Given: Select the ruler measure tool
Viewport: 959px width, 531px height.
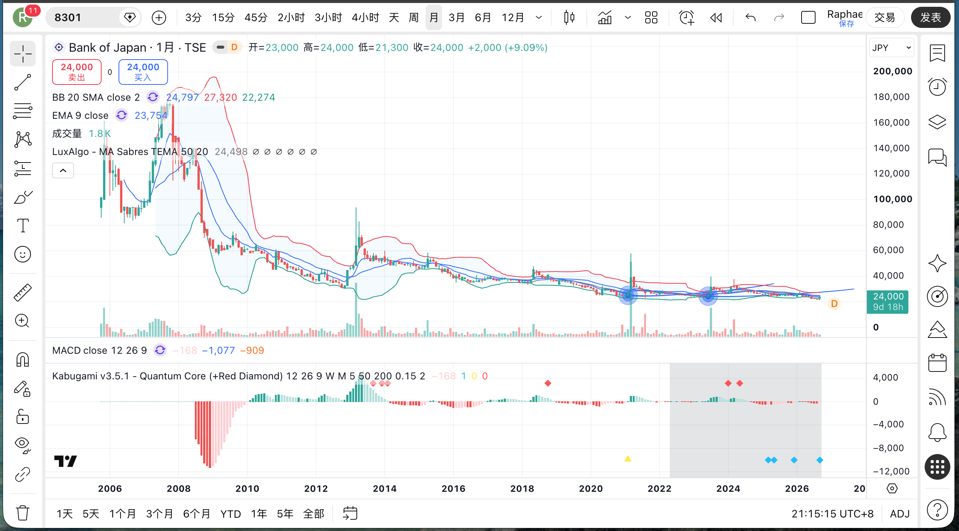Looking at the screenshot, I should point(23,292).
